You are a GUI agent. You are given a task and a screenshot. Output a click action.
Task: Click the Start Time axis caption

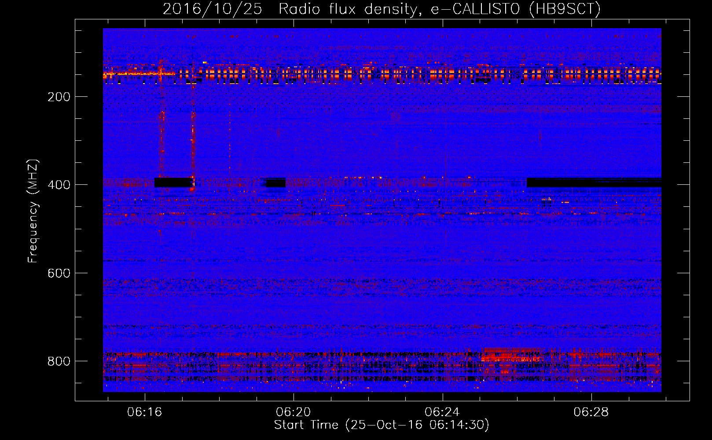(382, 425)
